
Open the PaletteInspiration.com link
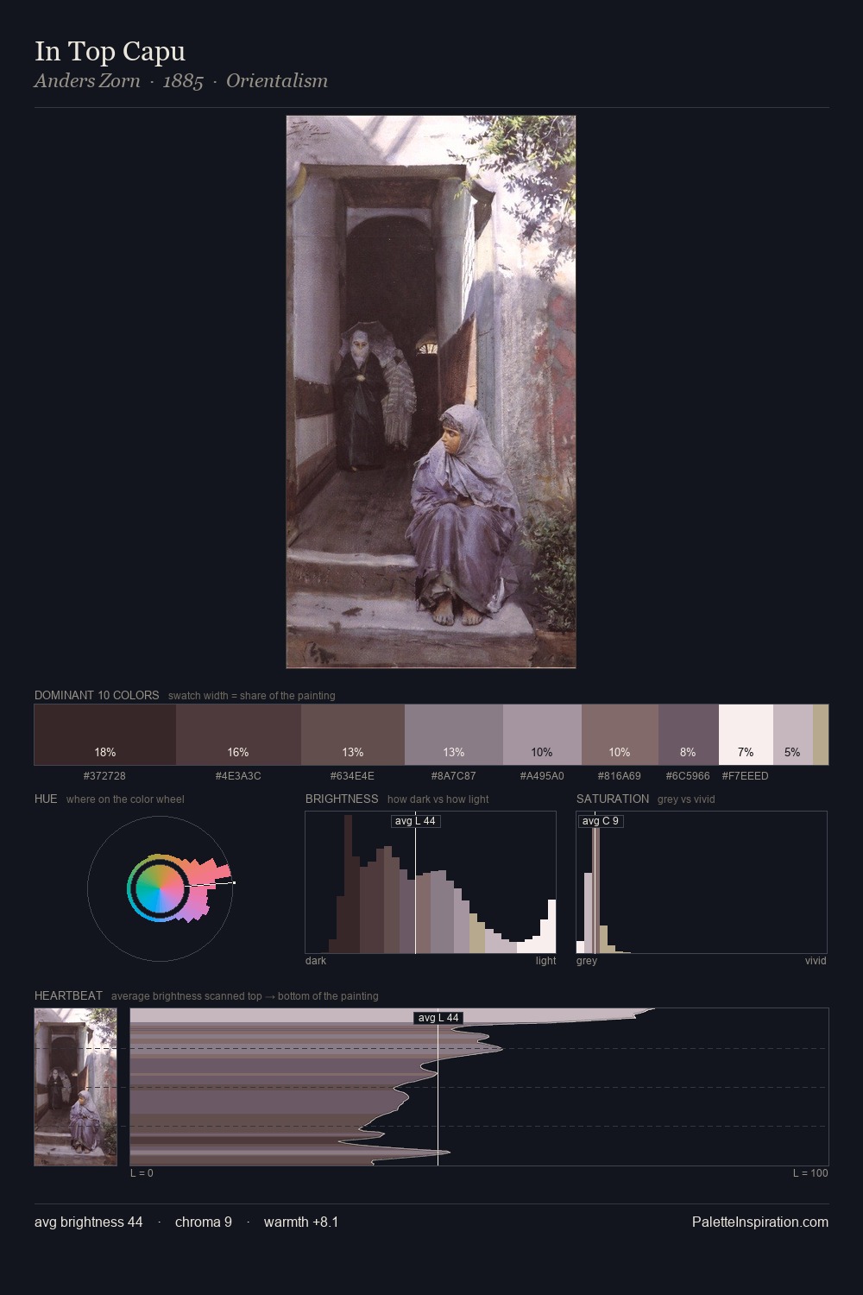tap(760, 1222)
